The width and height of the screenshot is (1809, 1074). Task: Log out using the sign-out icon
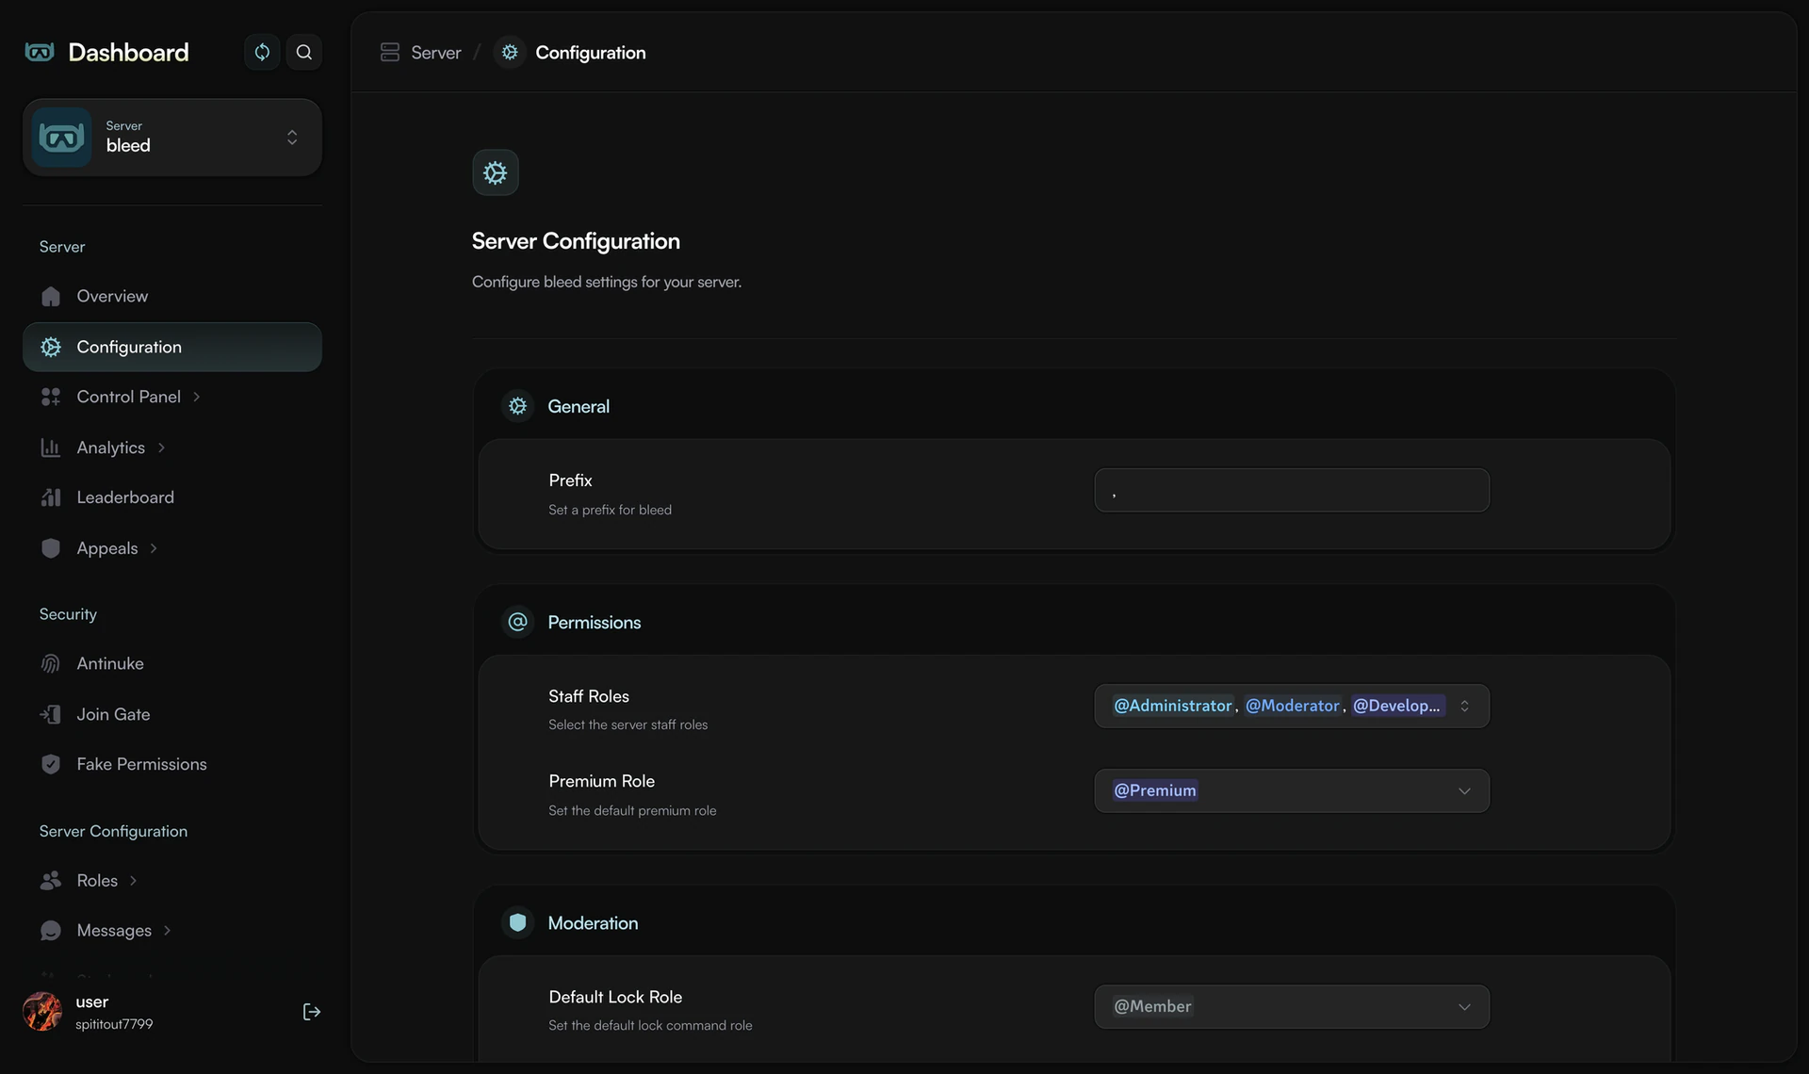point(312,1012)
